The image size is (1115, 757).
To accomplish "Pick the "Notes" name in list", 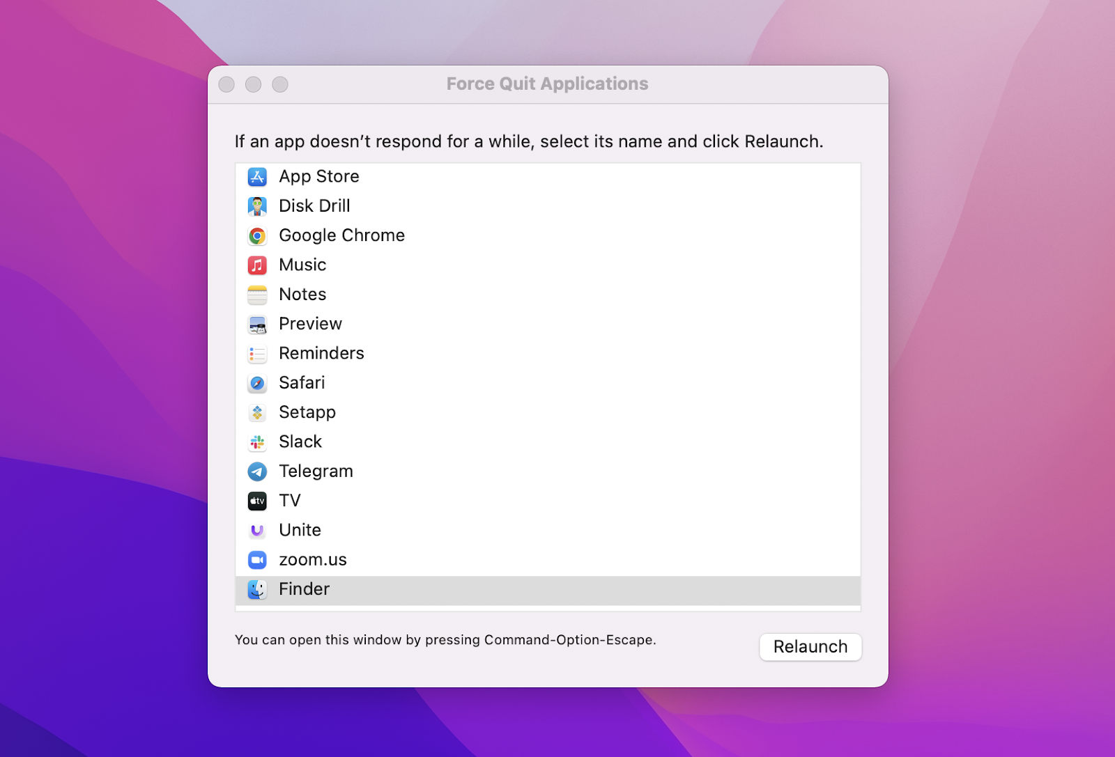I will [x=302, y=295].
